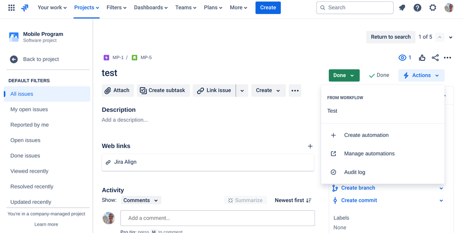
Task: Open the notifications bell icon
Action: [402, 8]
